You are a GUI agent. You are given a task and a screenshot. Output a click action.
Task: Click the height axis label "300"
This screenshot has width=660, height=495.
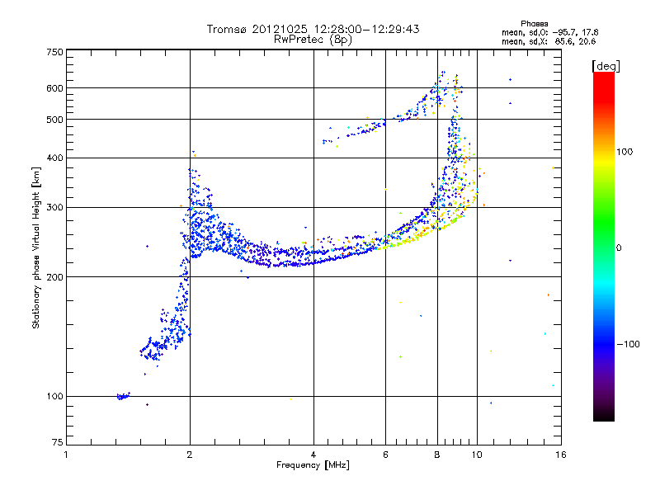[54, 208]
